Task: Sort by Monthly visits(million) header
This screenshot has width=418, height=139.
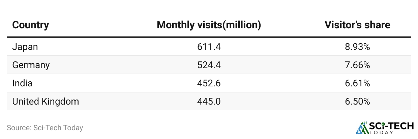Action: [209, 25]
